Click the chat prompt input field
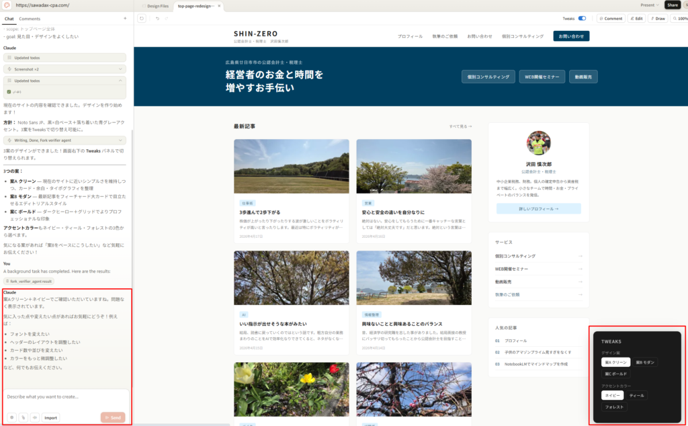This screenshot has width=688, height=426. pos(66,397)
